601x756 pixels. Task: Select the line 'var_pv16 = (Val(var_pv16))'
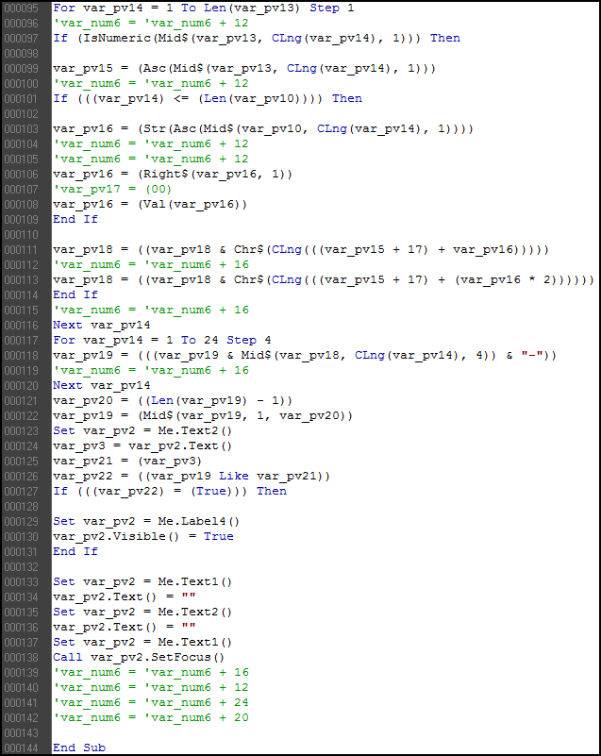click(150, 204)
